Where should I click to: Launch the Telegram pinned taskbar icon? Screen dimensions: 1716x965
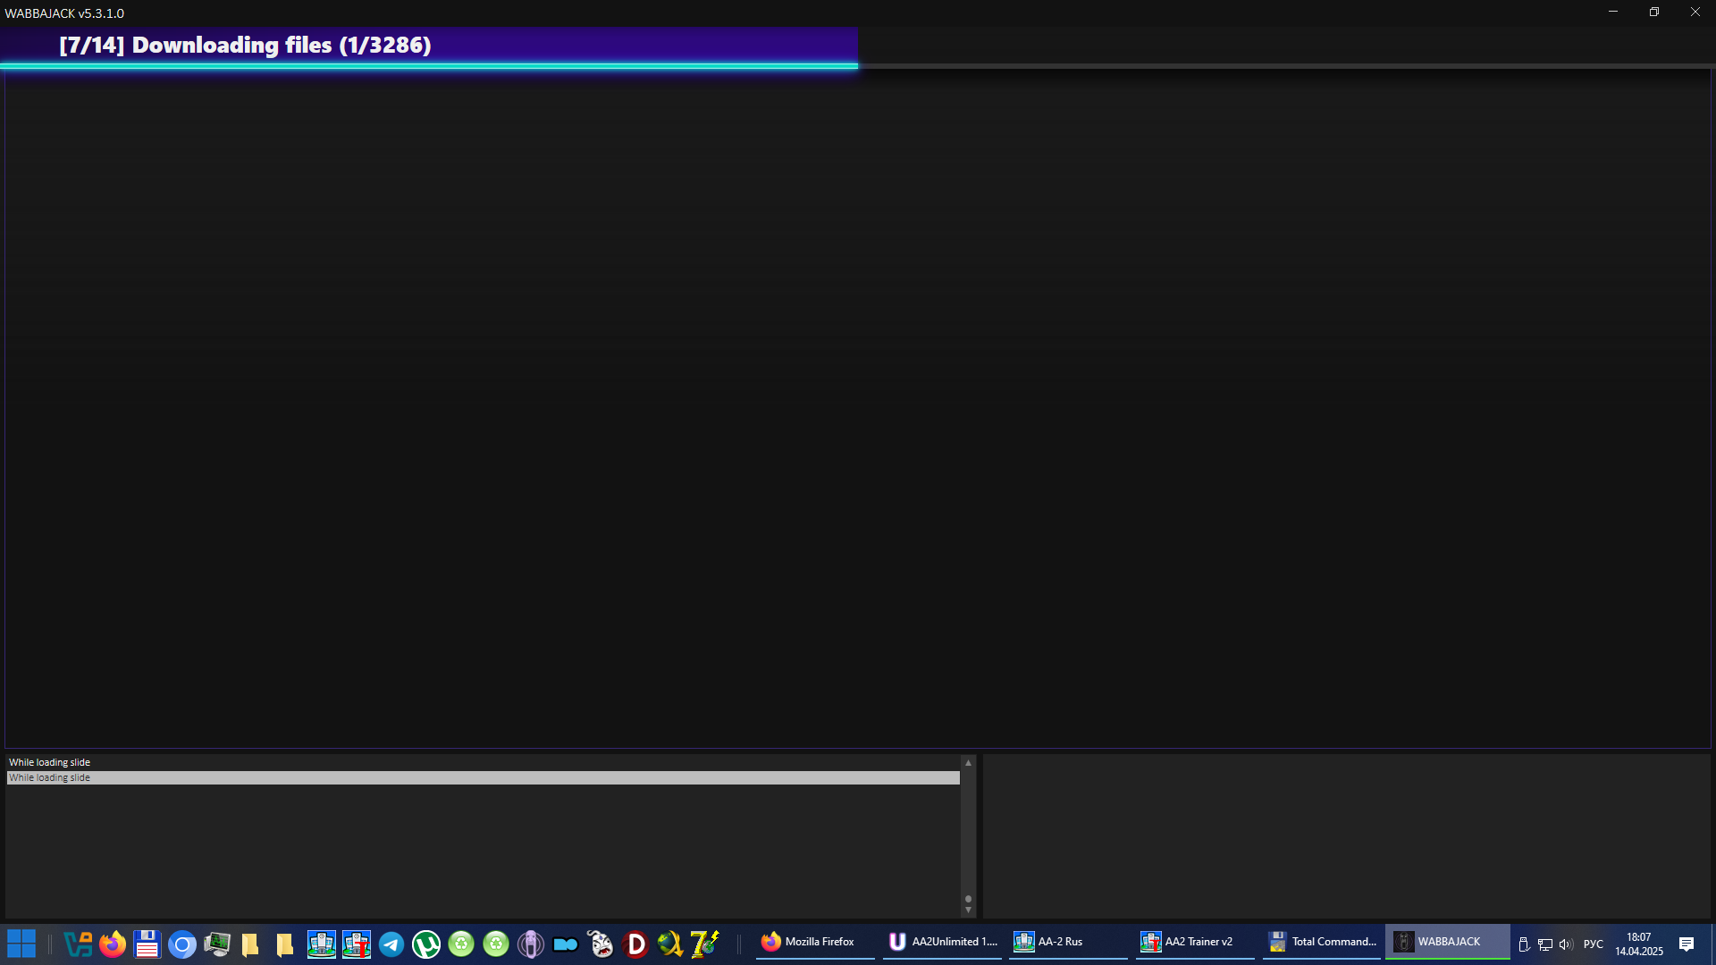[x=391, y=944]
